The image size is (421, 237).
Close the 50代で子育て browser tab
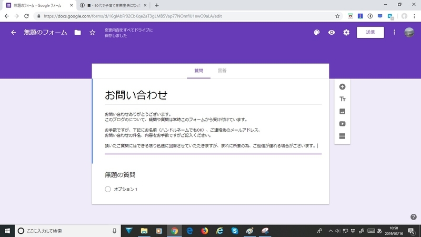coord(145,5)
